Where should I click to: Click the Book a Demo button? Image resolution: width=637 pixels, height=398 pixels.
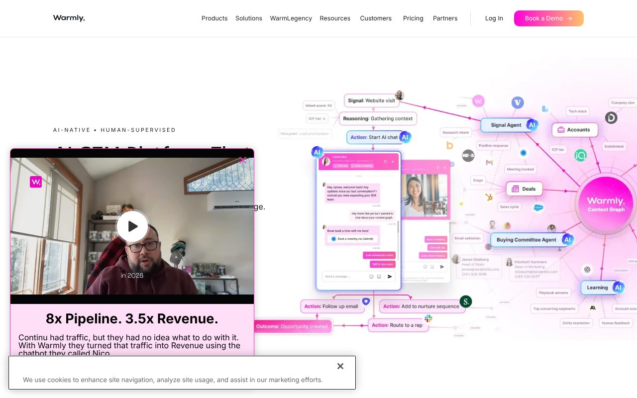pyautogui.click(x=548, y=18)
